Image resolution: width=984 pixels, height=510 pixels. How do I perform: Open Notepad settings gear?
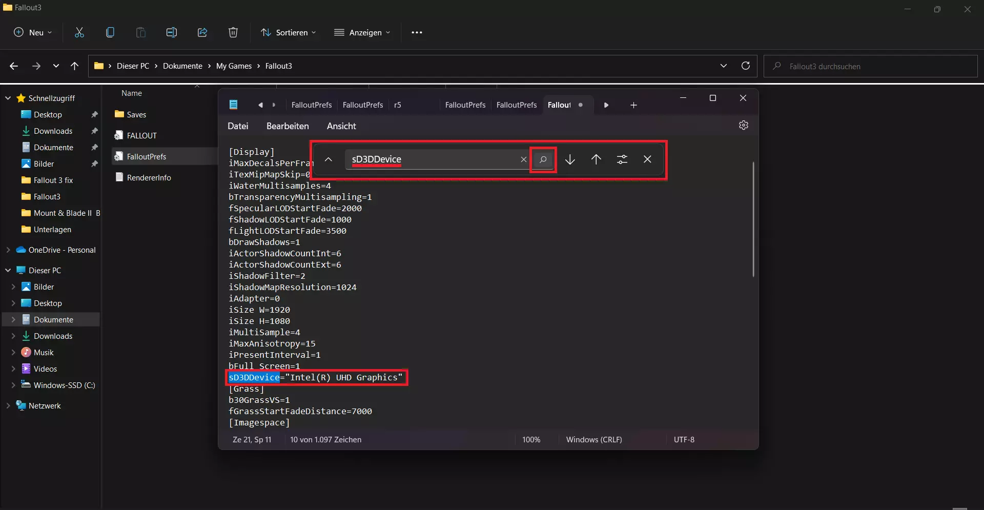point(744,125)
